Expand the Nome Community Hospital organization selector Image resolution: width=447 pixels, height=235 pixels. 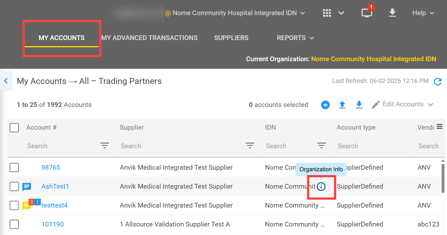pos(303,13)
